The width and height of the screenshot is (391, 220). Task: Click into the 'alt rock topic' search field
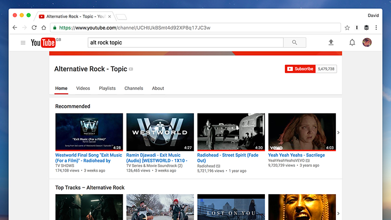click(186, 43)
